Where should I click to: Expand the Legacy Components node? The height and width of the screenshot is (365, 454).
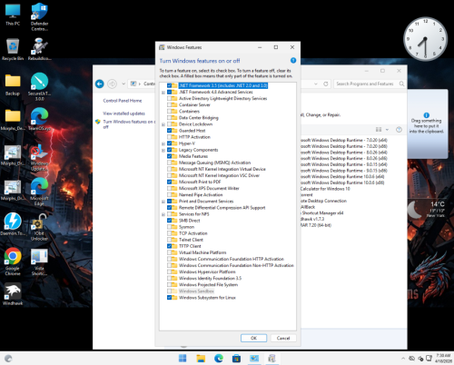point(163,150)
